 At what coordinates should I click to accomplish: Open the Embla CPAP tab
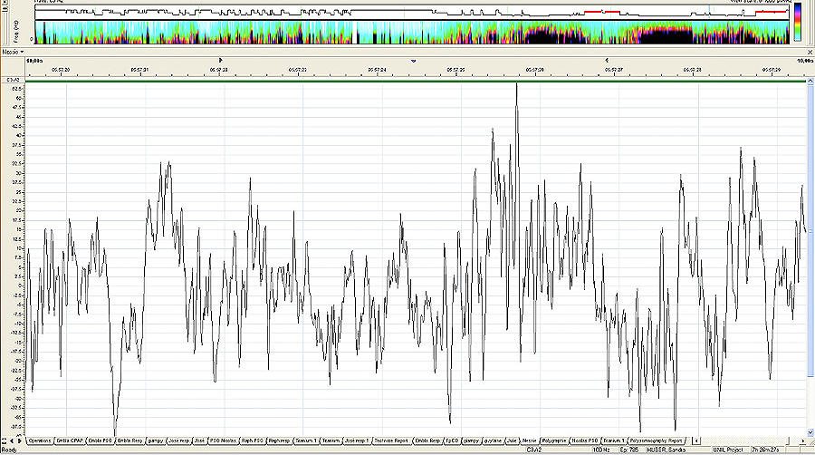click(x=70, y=440)
